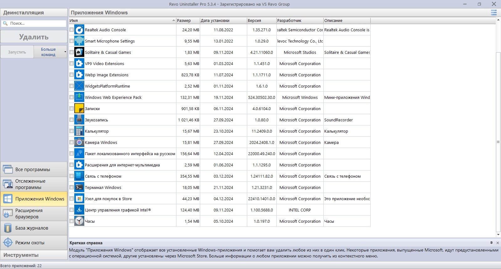Viewport: 501px width, 269px height.
Task: Tick the checkbox for VP9 Video Extensions
Action: point(71,63)
